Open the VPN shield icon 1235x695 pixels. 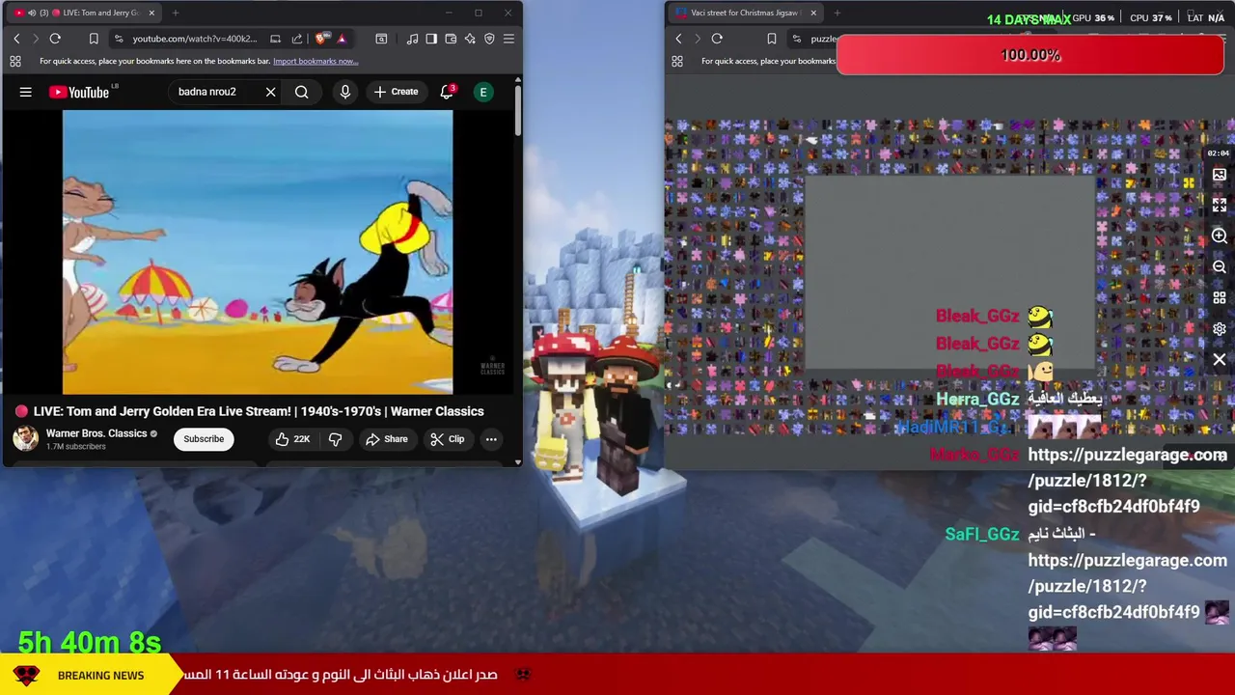(x=489, y=39)
